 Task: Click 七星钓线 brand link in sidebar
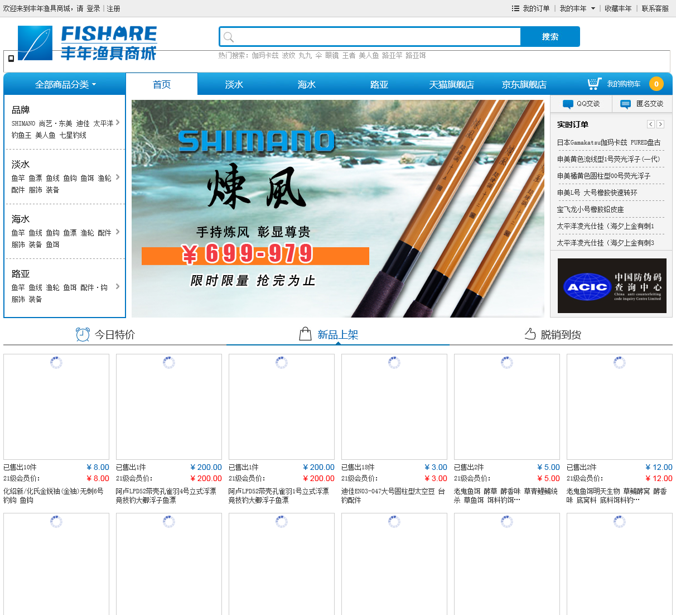point(73,135)
